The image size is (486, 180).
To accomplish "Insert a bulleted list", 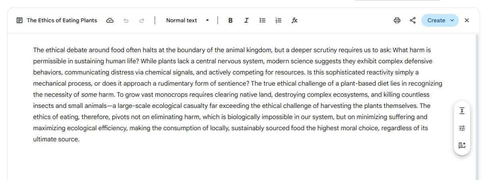I will click(263, 20).
